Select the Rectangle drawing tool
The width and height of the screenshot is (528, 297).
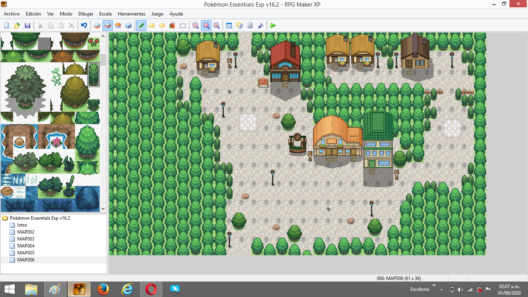[x=152, y=26]
